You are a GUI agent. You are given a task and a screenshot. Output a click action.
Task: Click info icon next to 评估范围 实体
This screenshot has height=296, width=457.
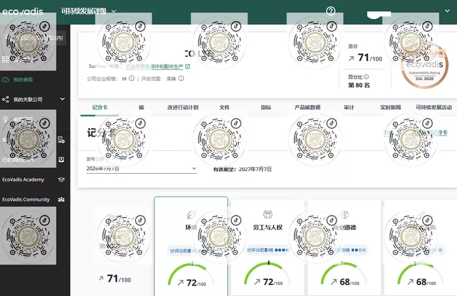[181, 78]
